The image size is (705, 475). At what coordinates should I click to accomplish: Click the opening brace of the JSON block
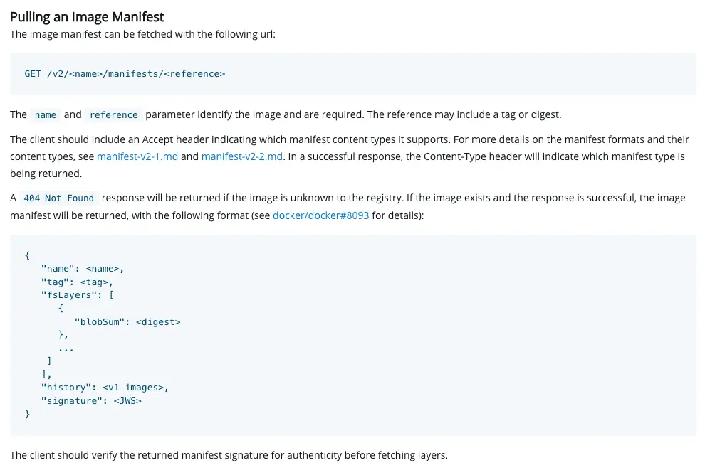(x=28, y=255)
